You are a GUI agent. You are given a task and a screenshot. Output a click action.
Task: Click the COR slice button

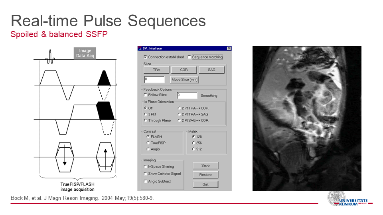(x=184, y=70)
